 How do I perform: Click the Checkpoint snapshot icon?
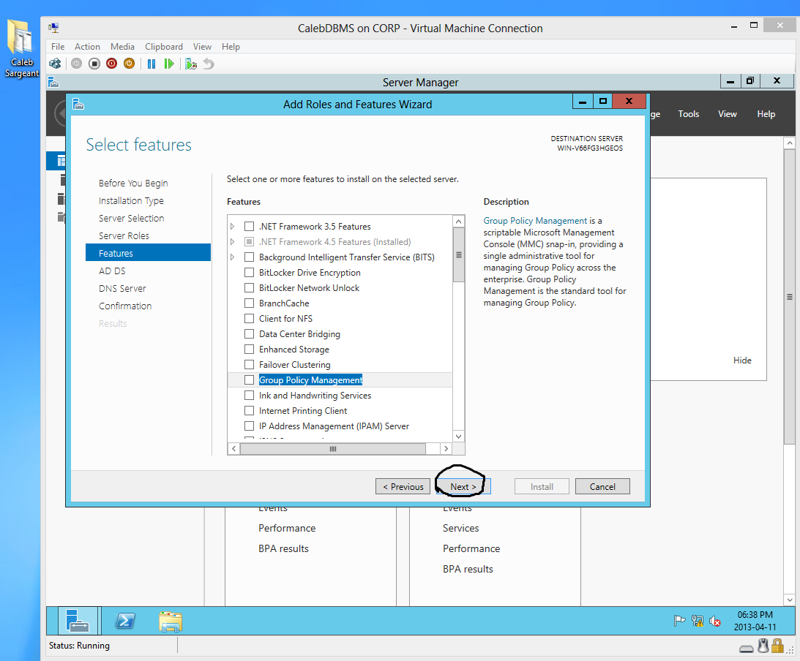click(191, 64)
